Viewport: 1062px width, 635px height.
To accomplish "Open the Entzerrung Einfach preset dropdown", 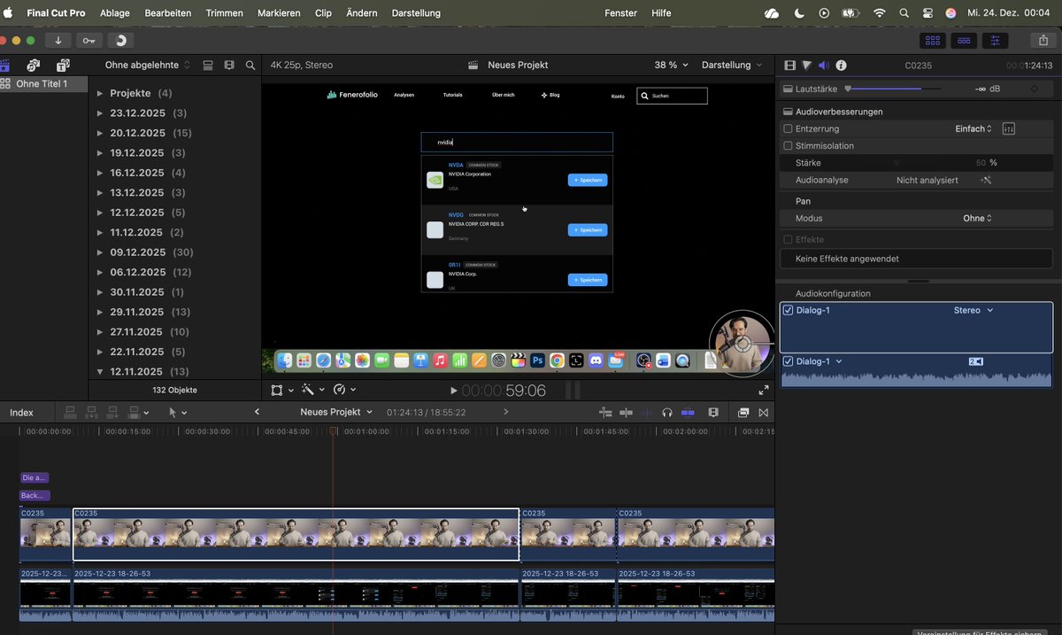I will coord(973,128).
